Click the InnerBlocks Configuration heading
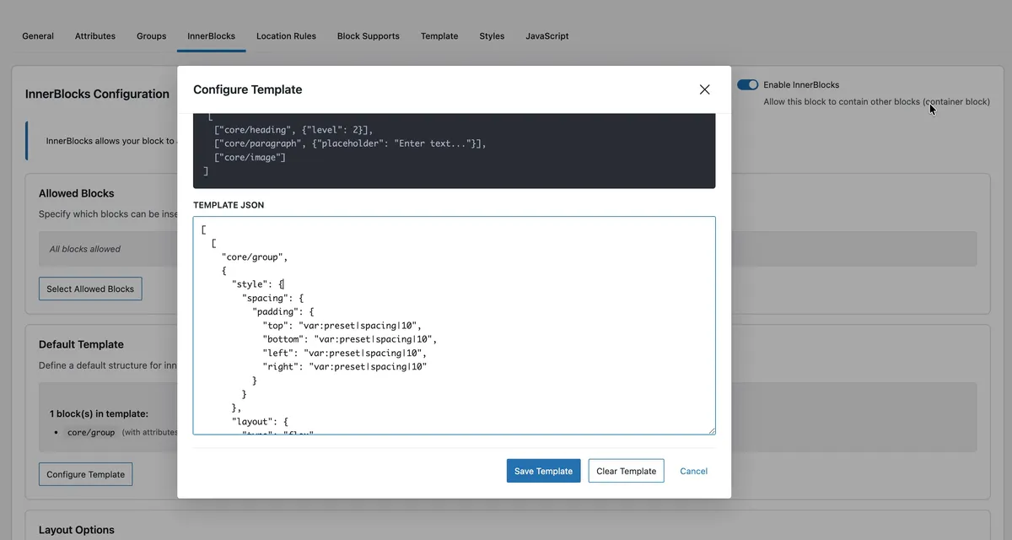1012x540 pixels. coord(97,94)
